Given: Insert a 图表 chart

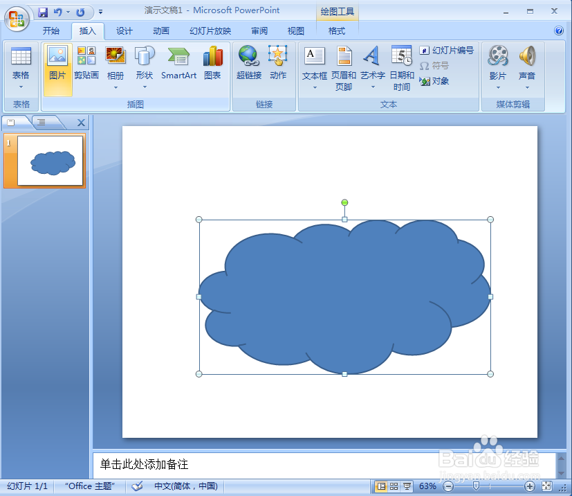Looking at the screenshot, I should click(x=212, y=64).
